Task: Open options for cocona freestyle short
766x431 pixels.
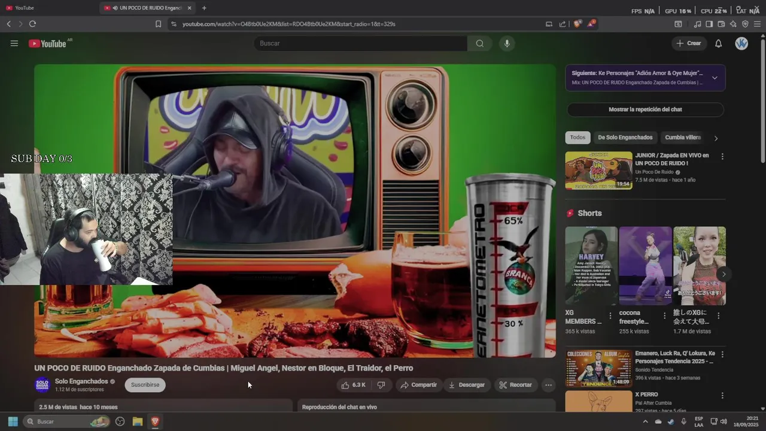Action: 664,315
